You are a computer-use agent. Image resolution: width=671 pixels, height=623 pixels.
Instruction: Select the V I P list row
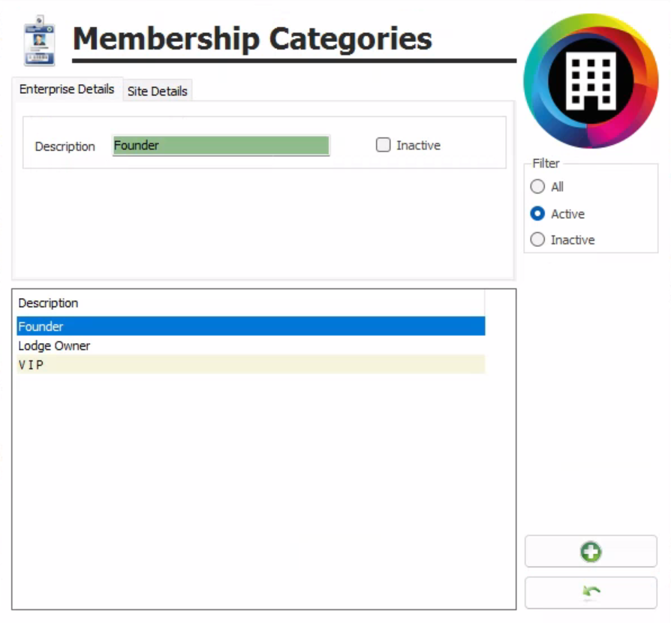[251, 365]
